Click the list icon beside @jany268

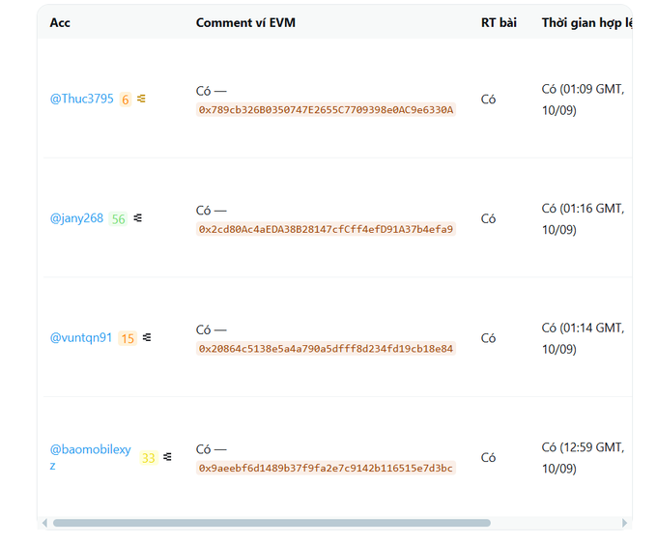(x=137, y=218)
